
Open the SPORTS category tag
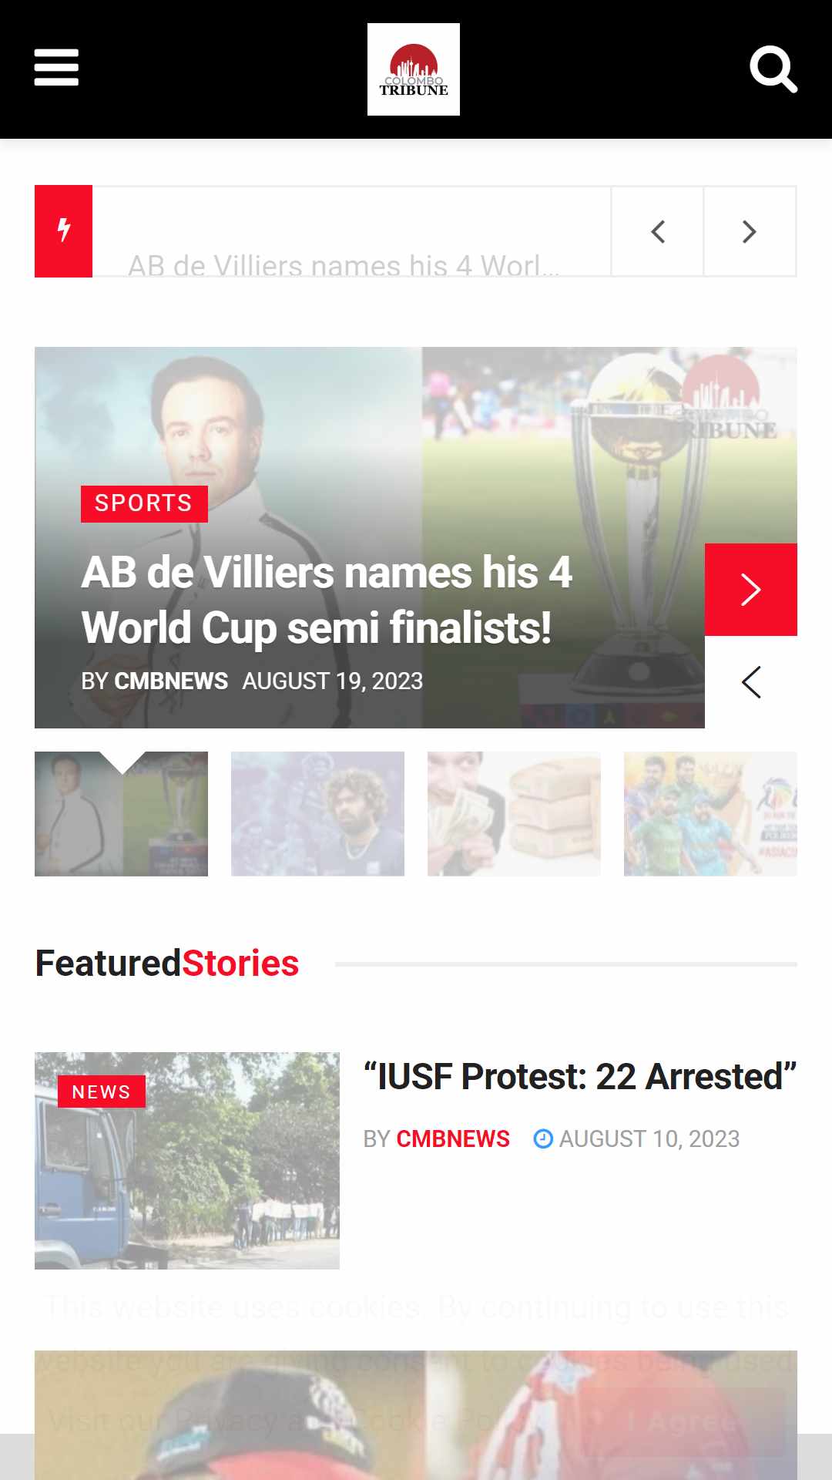pos(144,503)
